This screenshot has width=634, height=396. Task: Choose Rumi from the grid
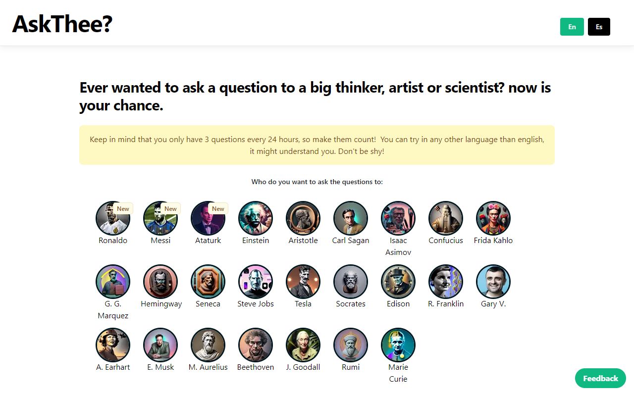(x=350, y=345)
